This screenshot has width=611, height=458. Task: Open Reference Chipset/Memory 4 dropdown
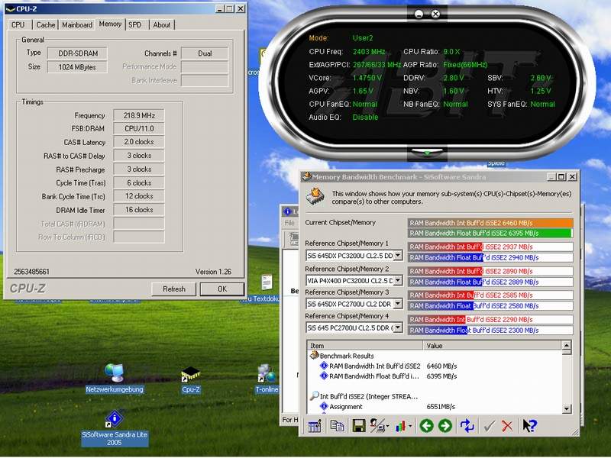point(397,328)
